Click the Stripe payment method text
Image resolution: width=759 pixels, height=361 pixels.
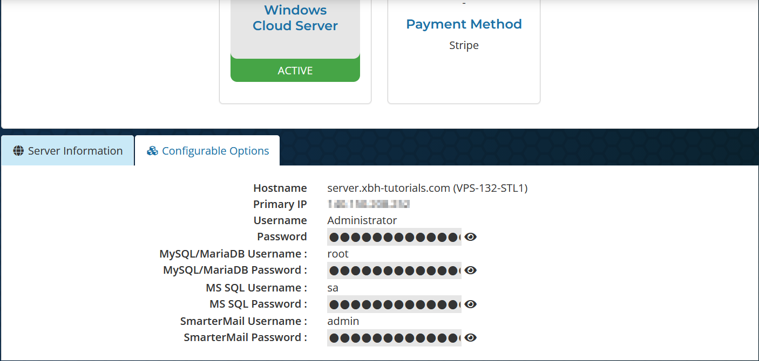point(464,45)
